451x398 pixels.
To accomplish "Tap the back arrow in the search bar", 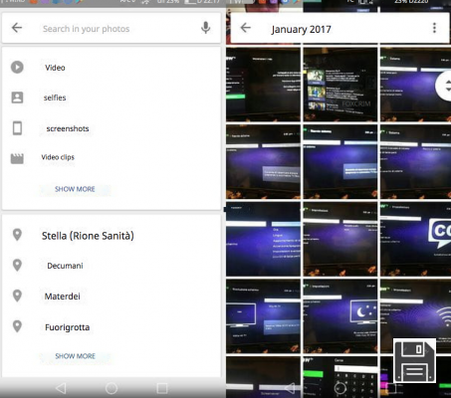I will click(x=17, y=28).
